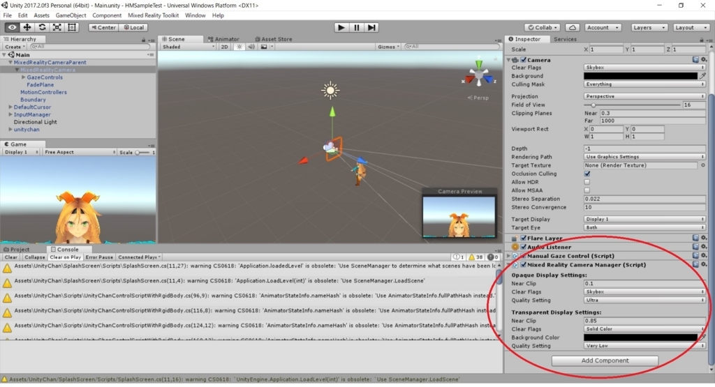Viewport: 715px width, 387px height.
Task: Open transparent Background Color swatch
Action: [x=641, y=337]
